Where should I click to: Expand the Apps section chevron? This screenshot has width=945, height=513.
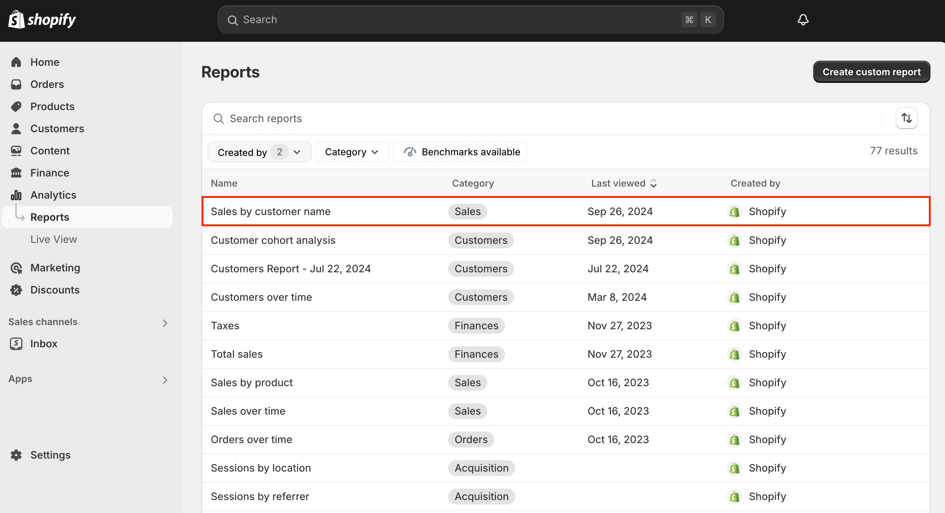[165, 380]
